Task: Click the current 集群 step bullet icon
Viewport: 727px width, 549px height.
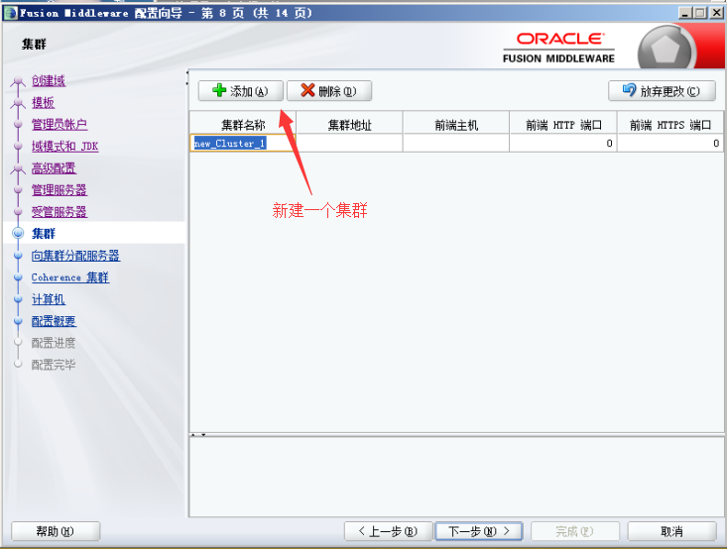Action: [x=18, y=234]
